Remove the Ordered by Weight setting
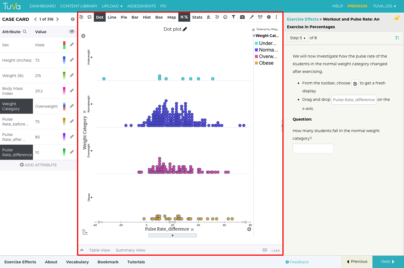Screen dimensions: 404x268 (x=254, y=30)
